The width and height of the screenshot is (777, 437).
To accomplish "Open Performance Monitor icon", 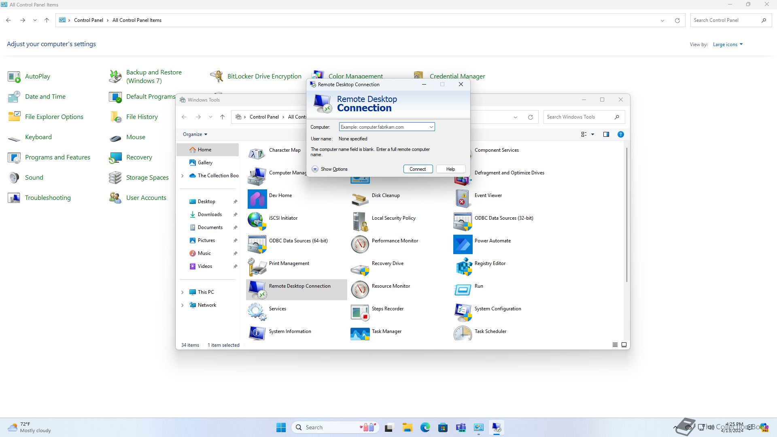I will [360, 244].
